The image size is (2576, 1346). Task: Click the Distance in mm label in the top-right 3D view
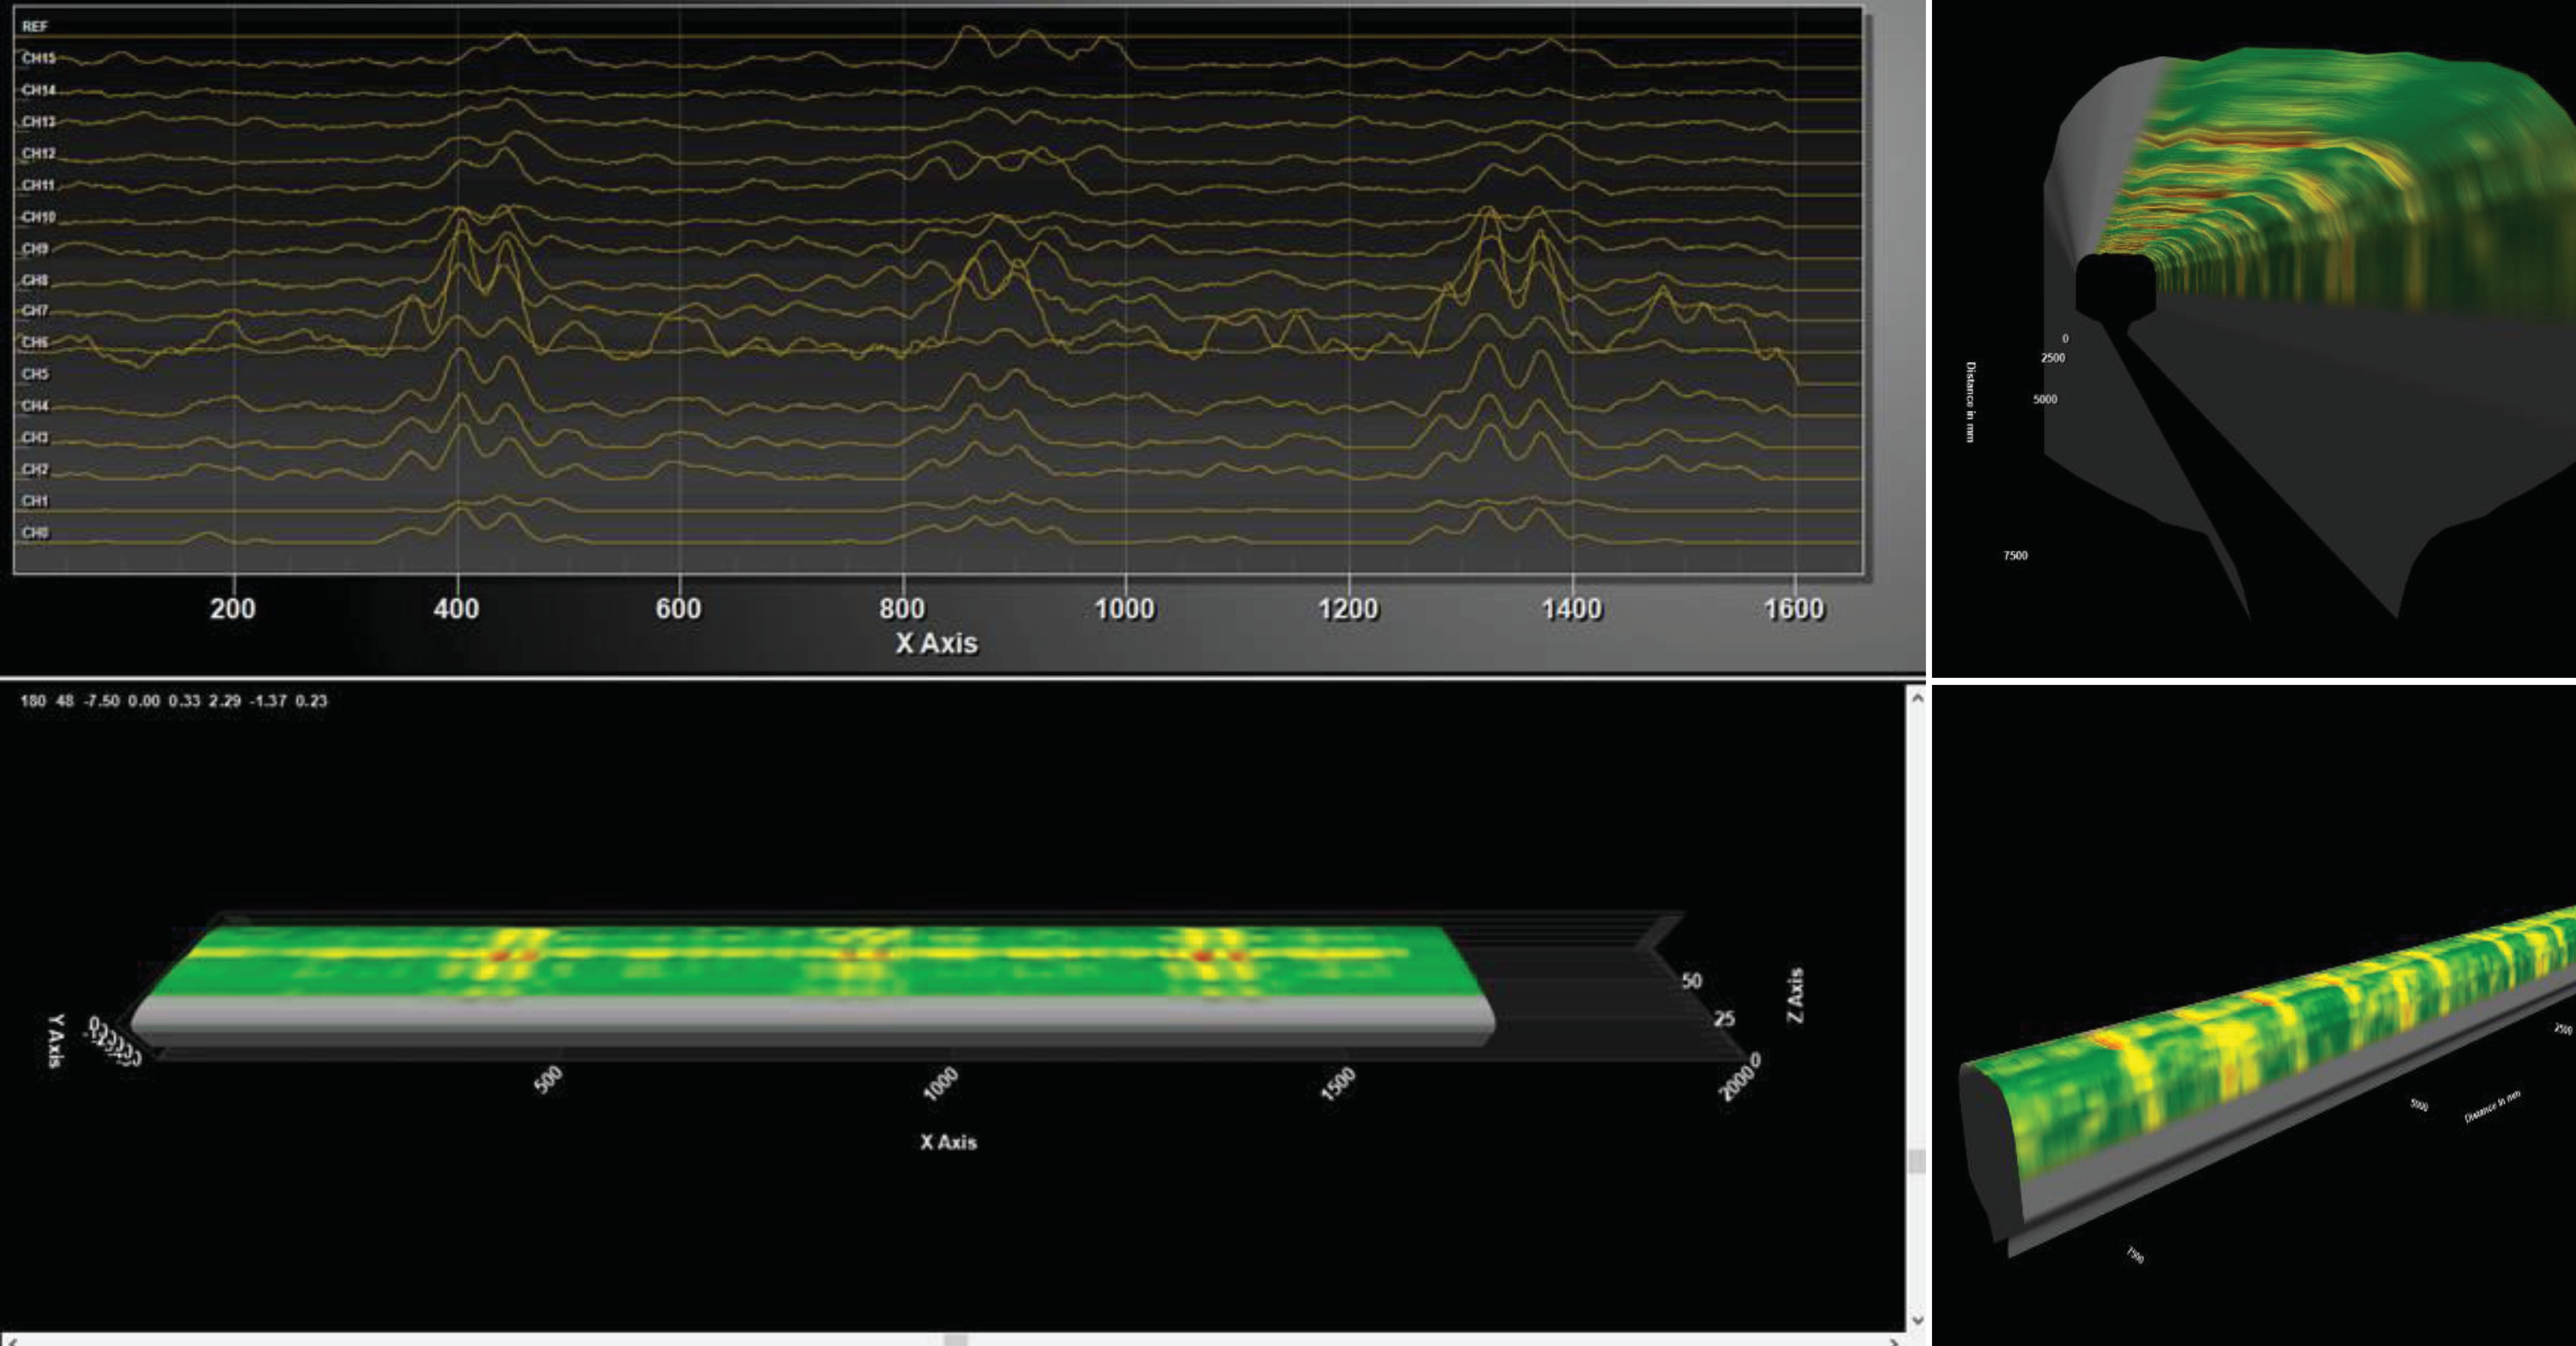pyautogui.click(x=1971, y=402)
